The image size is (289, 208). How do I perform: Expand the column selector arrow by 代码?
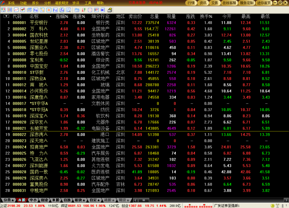pos(6,16)
